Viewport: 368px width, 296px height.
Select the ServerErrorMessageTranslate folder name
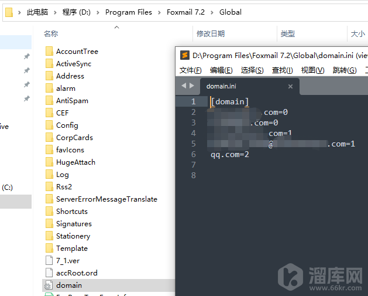(x=106, y=199)
